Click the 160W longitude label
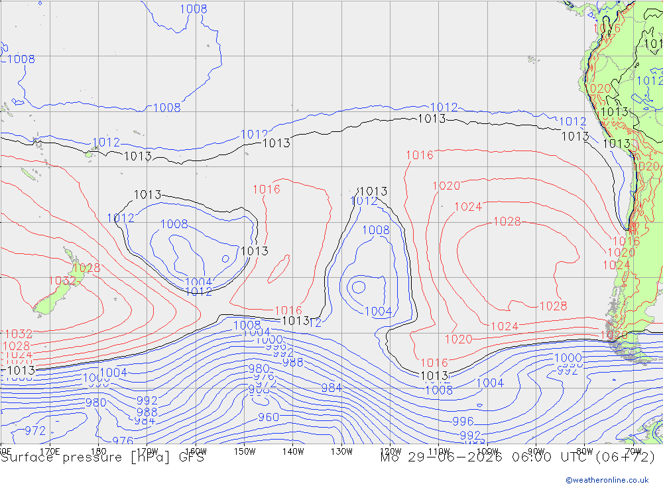The height and width of the screenshot is (486, 663). coord(196,452)
